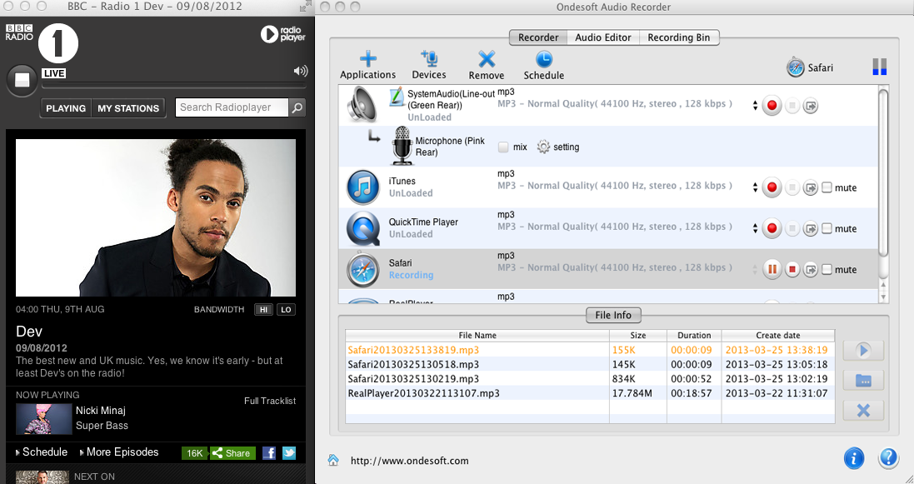Expand More Episodes in Radioplayer
The image size is (914, 484).
(x=119, y=452)
